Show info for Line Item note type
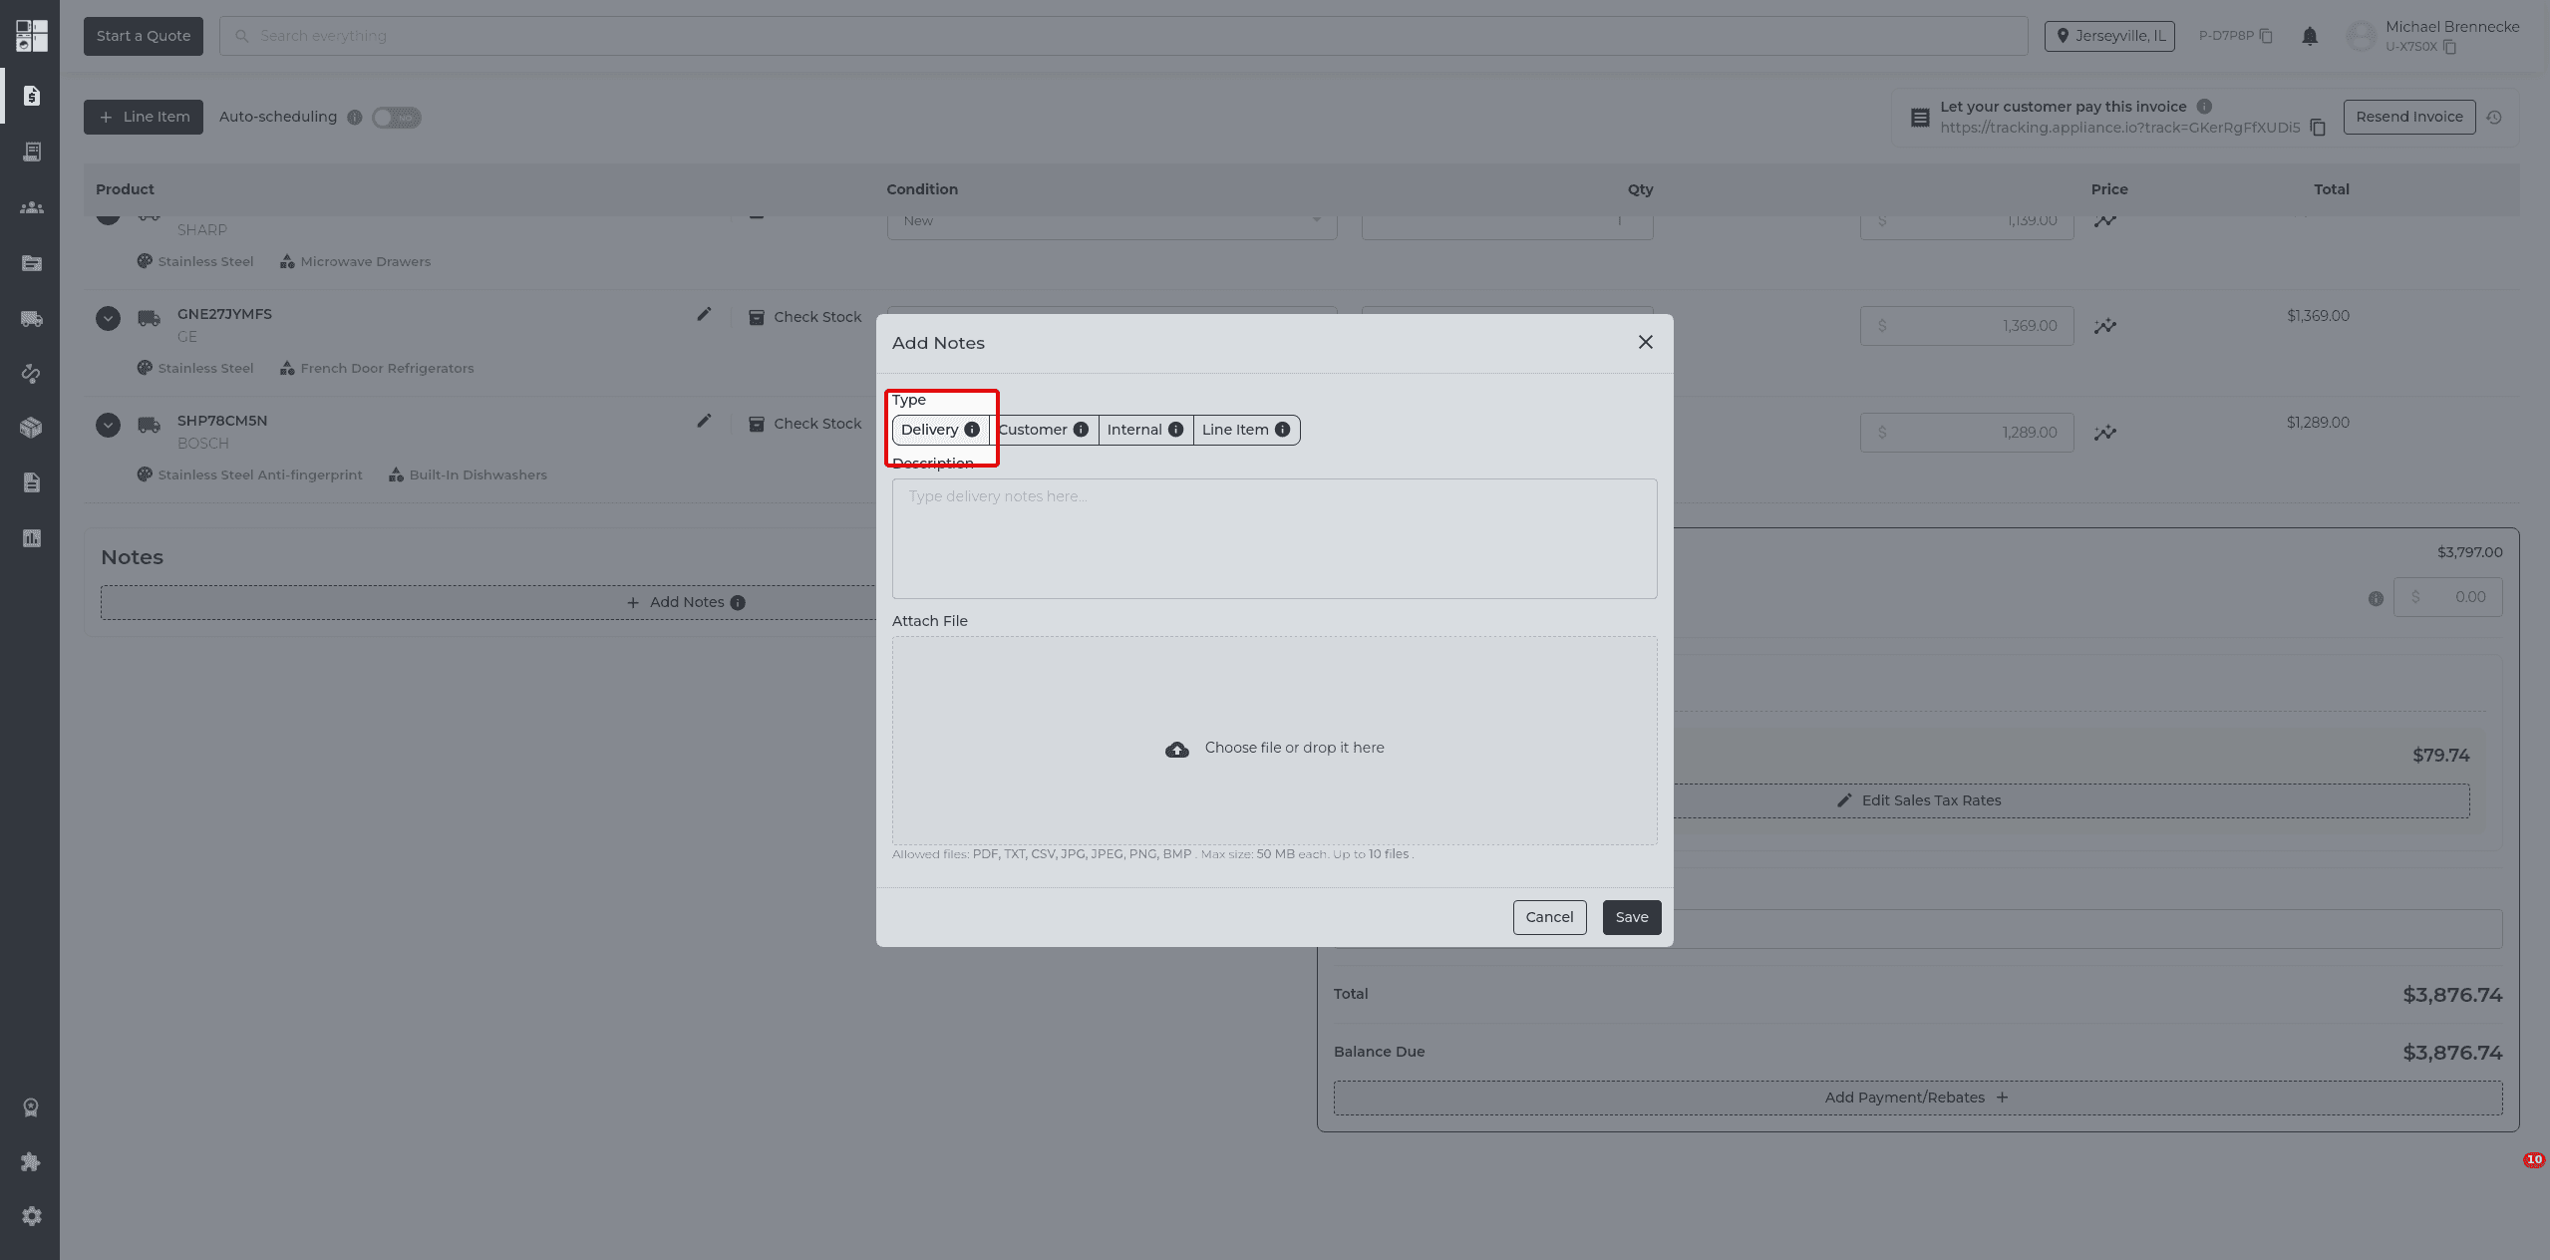Screen dimensions: 2550x1260 [1282, 430]
